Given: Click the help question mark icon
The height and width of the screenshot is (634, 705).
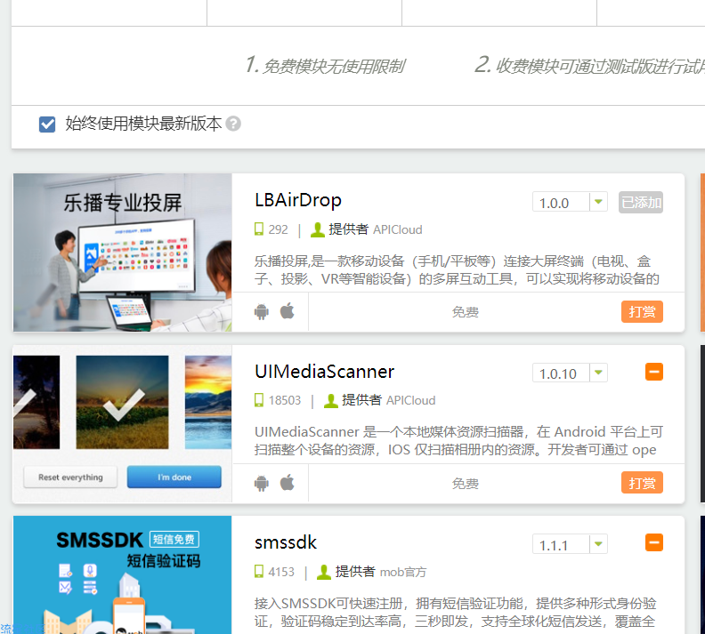Looking at the screenshot, I should pos(233,124).
